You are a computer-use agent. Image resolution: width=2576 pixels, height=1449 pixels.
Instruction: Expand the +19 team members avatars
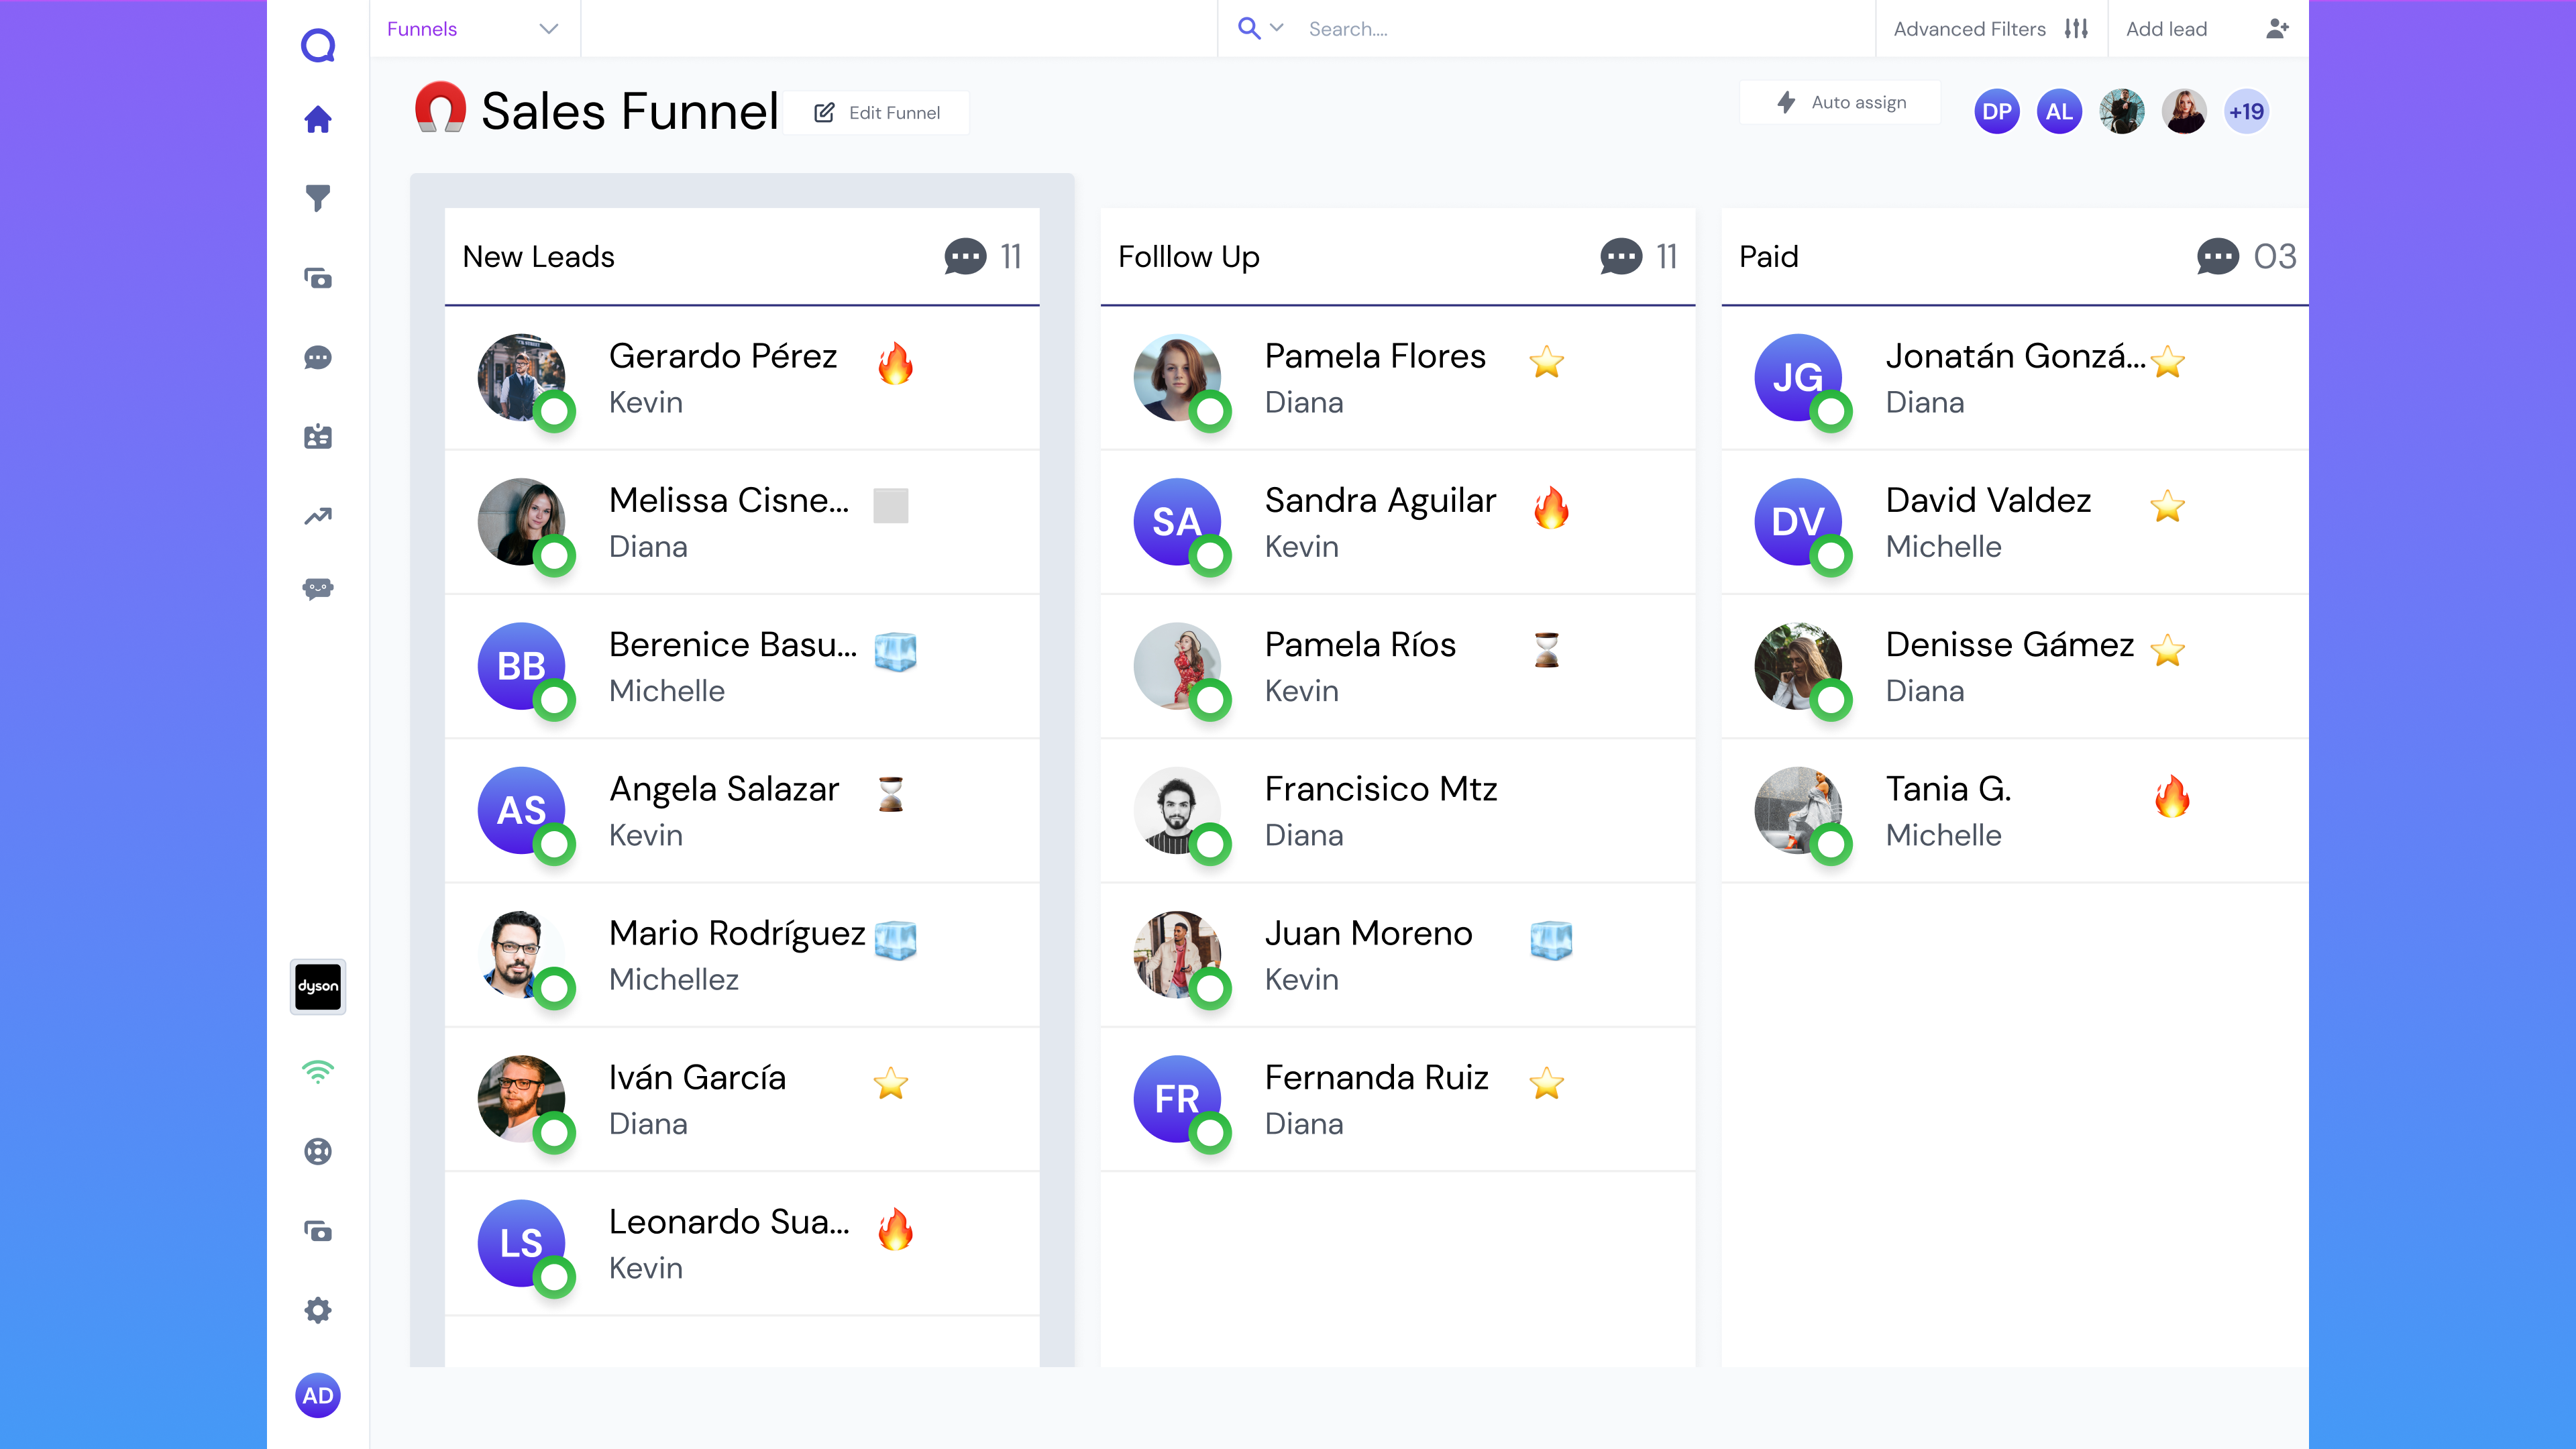(x=2247, y=111)
